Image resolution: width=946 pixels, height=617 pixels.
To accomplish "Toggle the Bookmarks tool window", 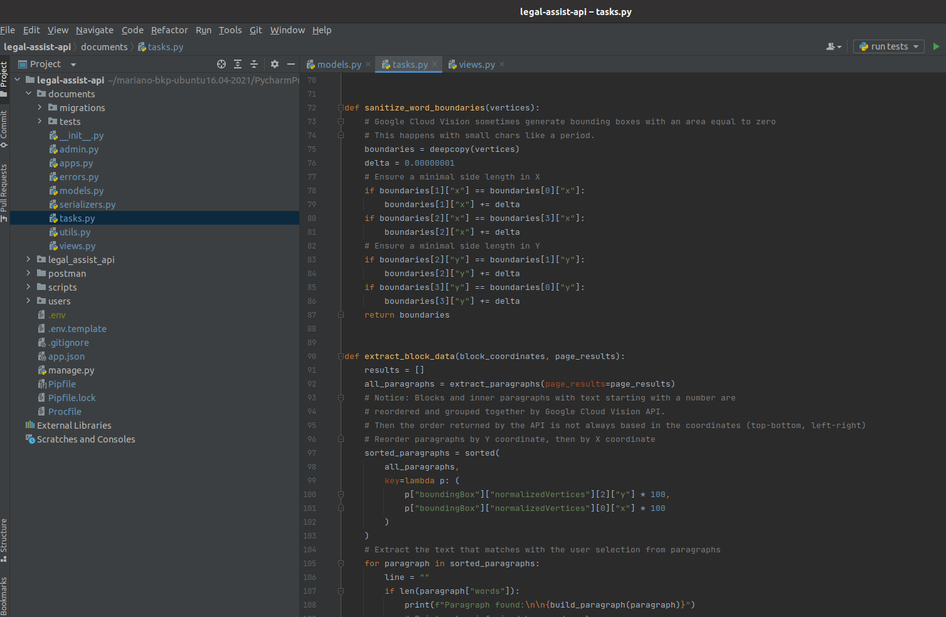I will click(x=4, y=595).
